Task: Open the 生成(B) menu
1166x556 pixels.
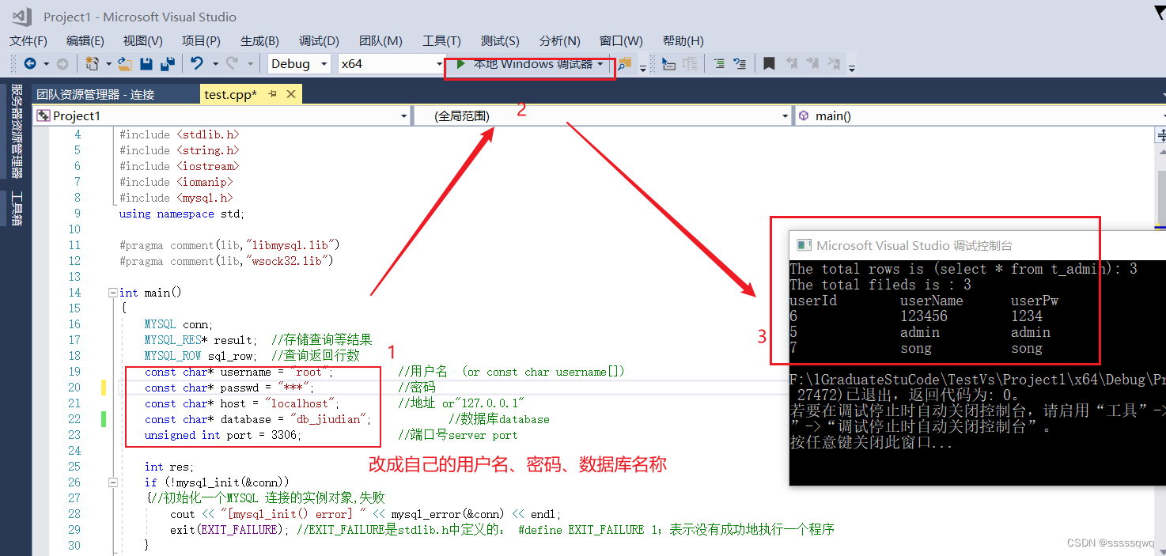Action: [x=259, y=41]
